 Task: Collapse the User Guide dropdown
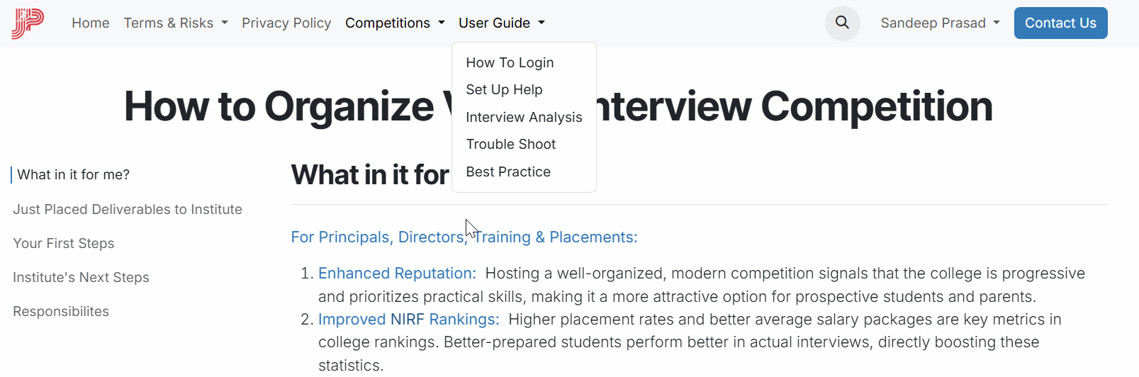pyautogui.click(x=502, y=23)
